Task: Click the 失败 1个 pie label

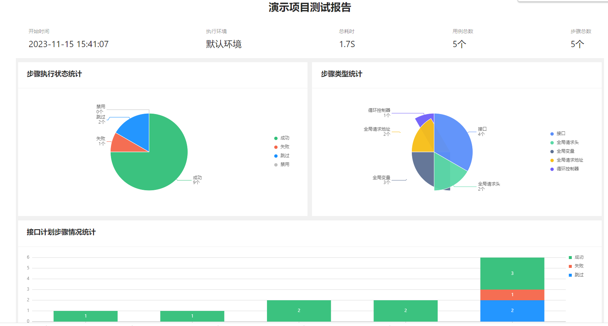Action: tap(101, 141)
